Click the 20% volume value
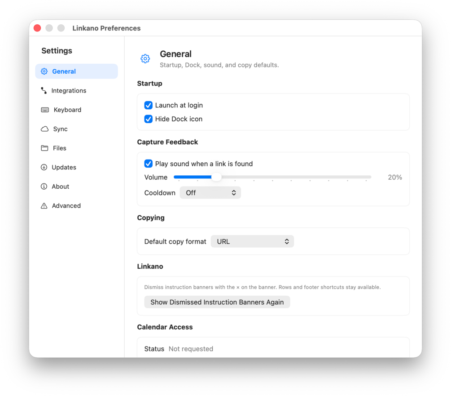 point(395,178)
